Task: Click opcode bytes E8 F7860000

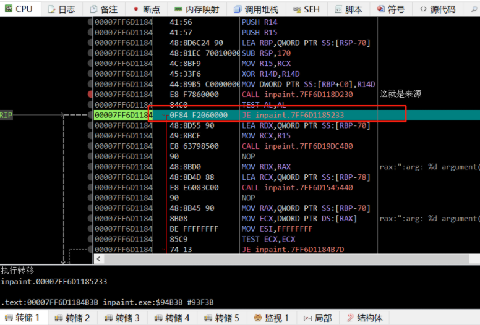Action: coord(194,95)
